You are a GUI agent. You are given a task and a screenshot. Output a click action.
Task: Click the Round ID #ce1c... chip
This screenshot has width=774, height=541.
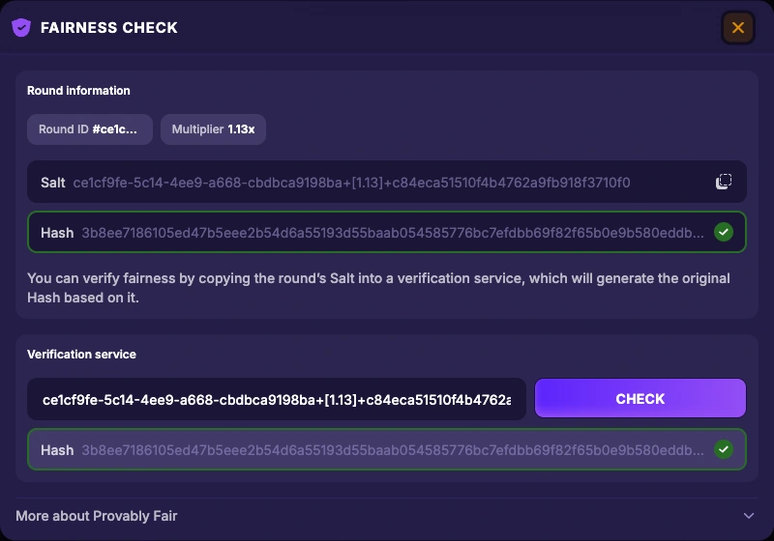(x=90, y=129)
